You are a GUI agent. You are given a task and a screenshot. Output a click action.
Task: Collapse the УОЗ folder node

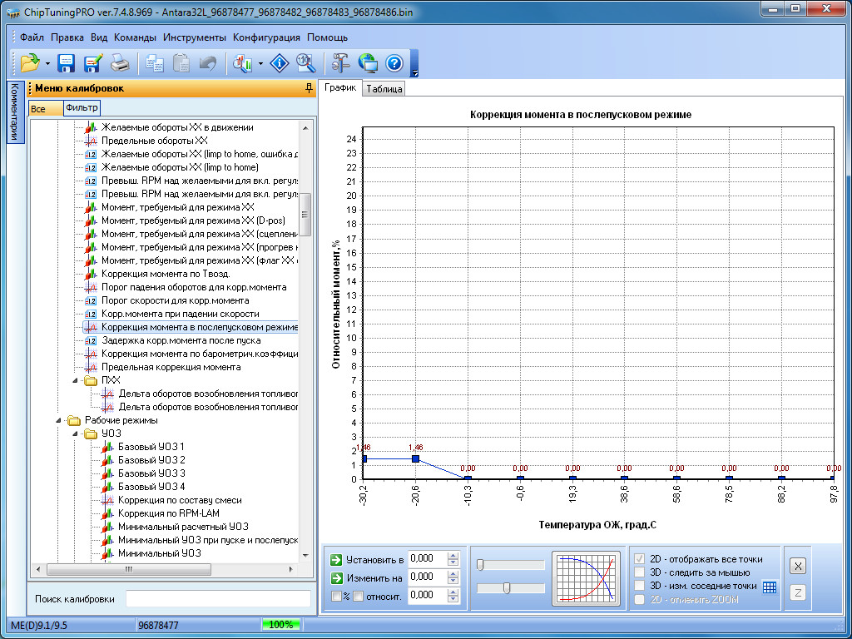76,433
